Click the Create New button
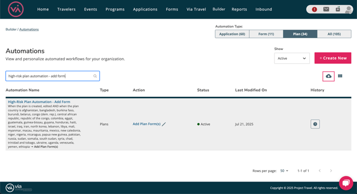This screenshot has height=194, width=357. click(x=333, y=58)
